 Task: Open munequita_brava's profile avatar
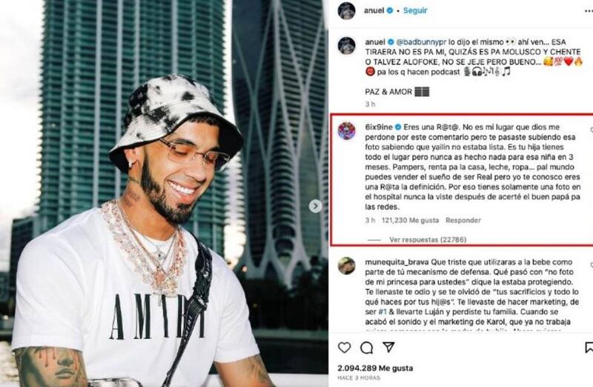(346, 265)
